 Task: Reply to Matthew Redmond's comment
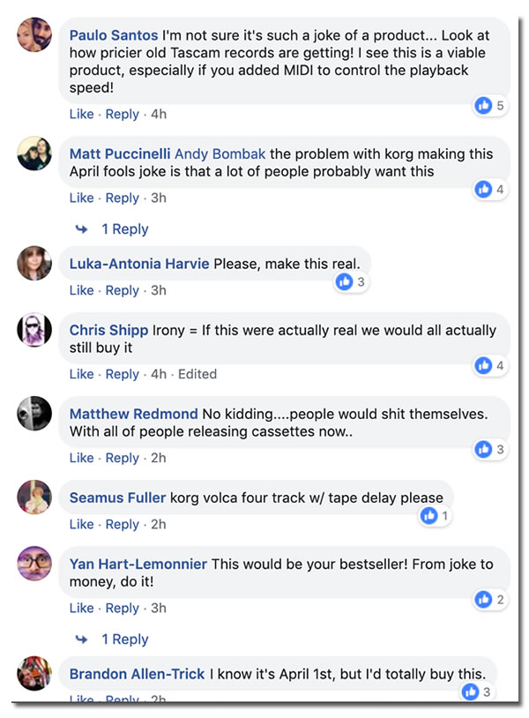tap(122, 458)
